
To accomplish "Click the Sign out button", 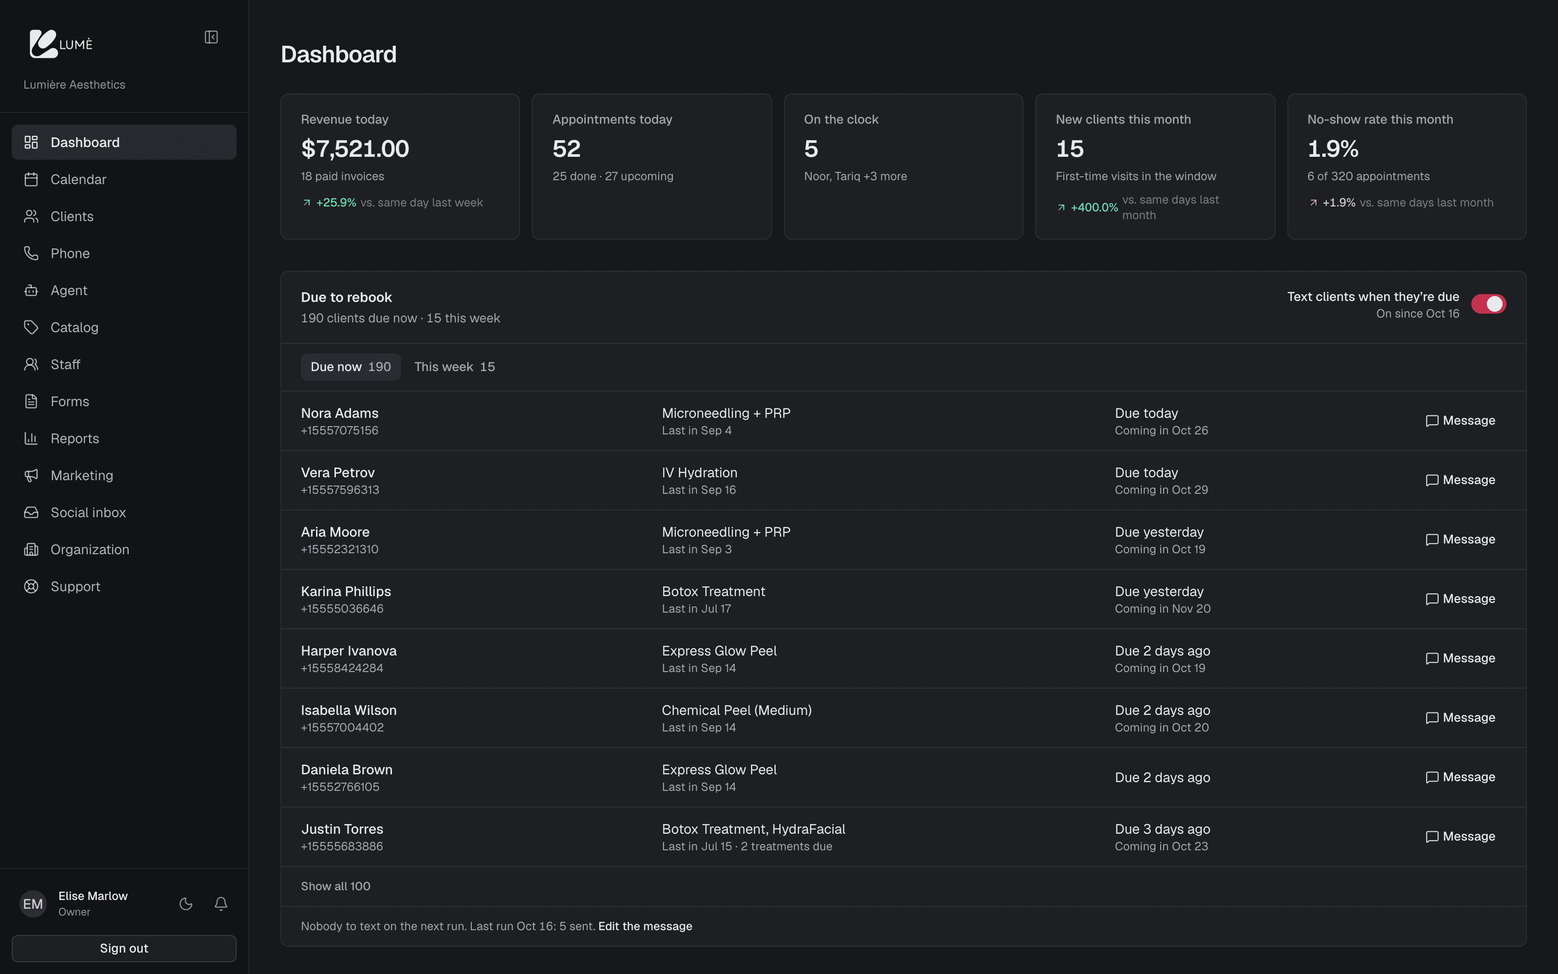I will (x=124, y=948).
